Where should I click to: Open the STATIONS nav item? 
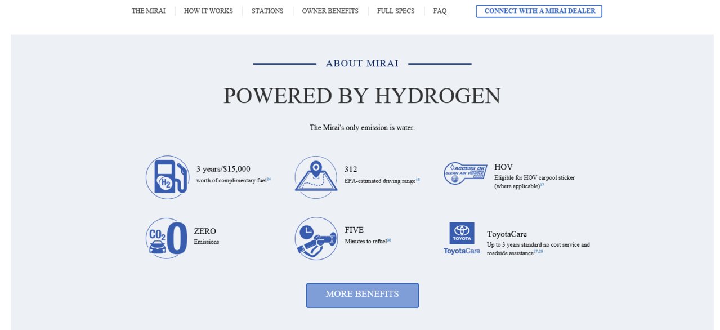click(x=267, y=11)
